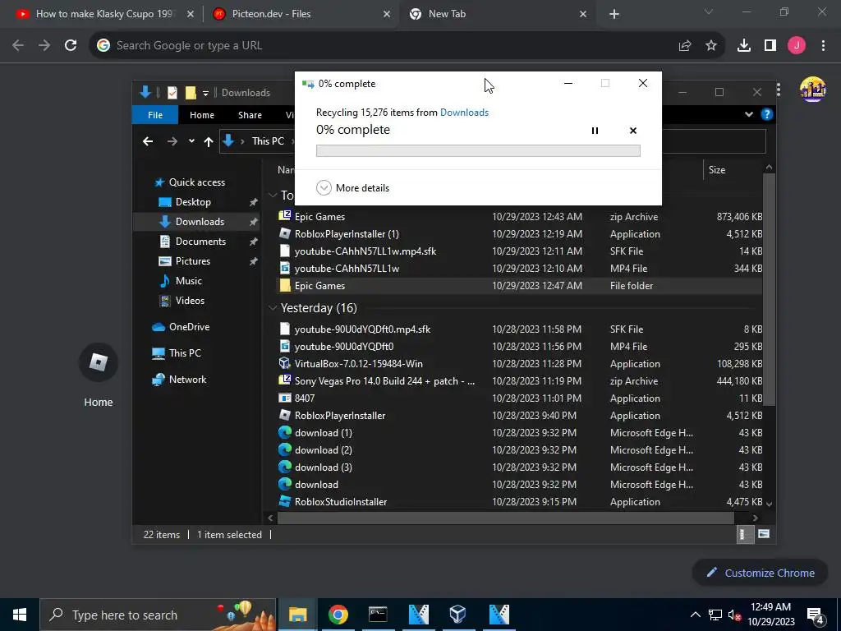Image resolution: width=841 pixels, height=631 pixels.
Task: Open Explorer help question mark
Action: tap(767, 114)
